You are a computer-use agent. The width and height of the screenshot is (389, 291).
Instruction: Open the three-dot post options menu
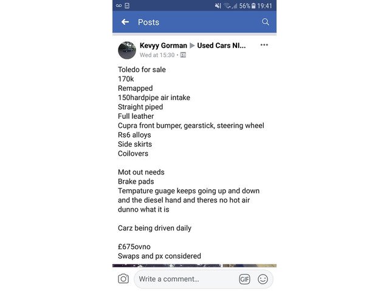pyautogui.click(x=264, y=45)
